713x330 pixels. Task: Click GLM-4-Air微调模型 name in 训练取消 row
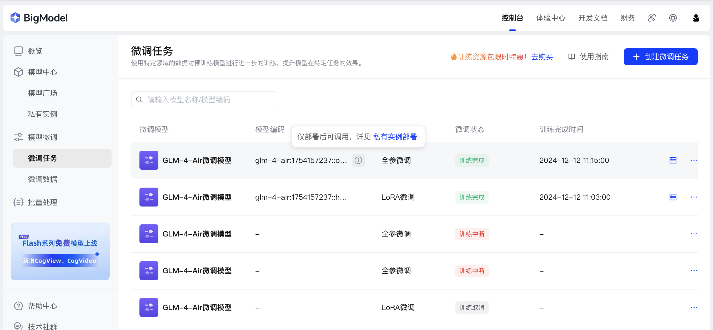(197, 307)
